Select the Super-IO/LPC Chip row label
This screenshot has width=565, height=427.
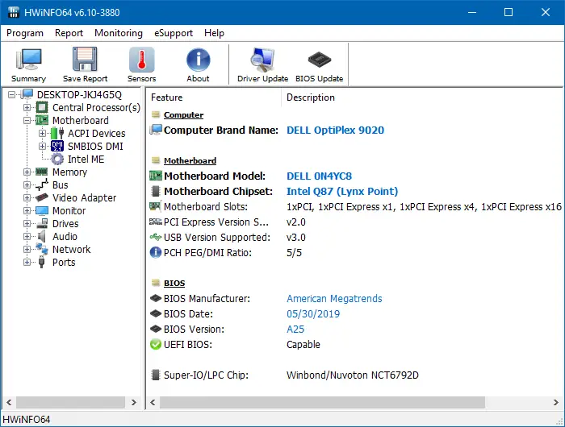(x=206, y=375)
